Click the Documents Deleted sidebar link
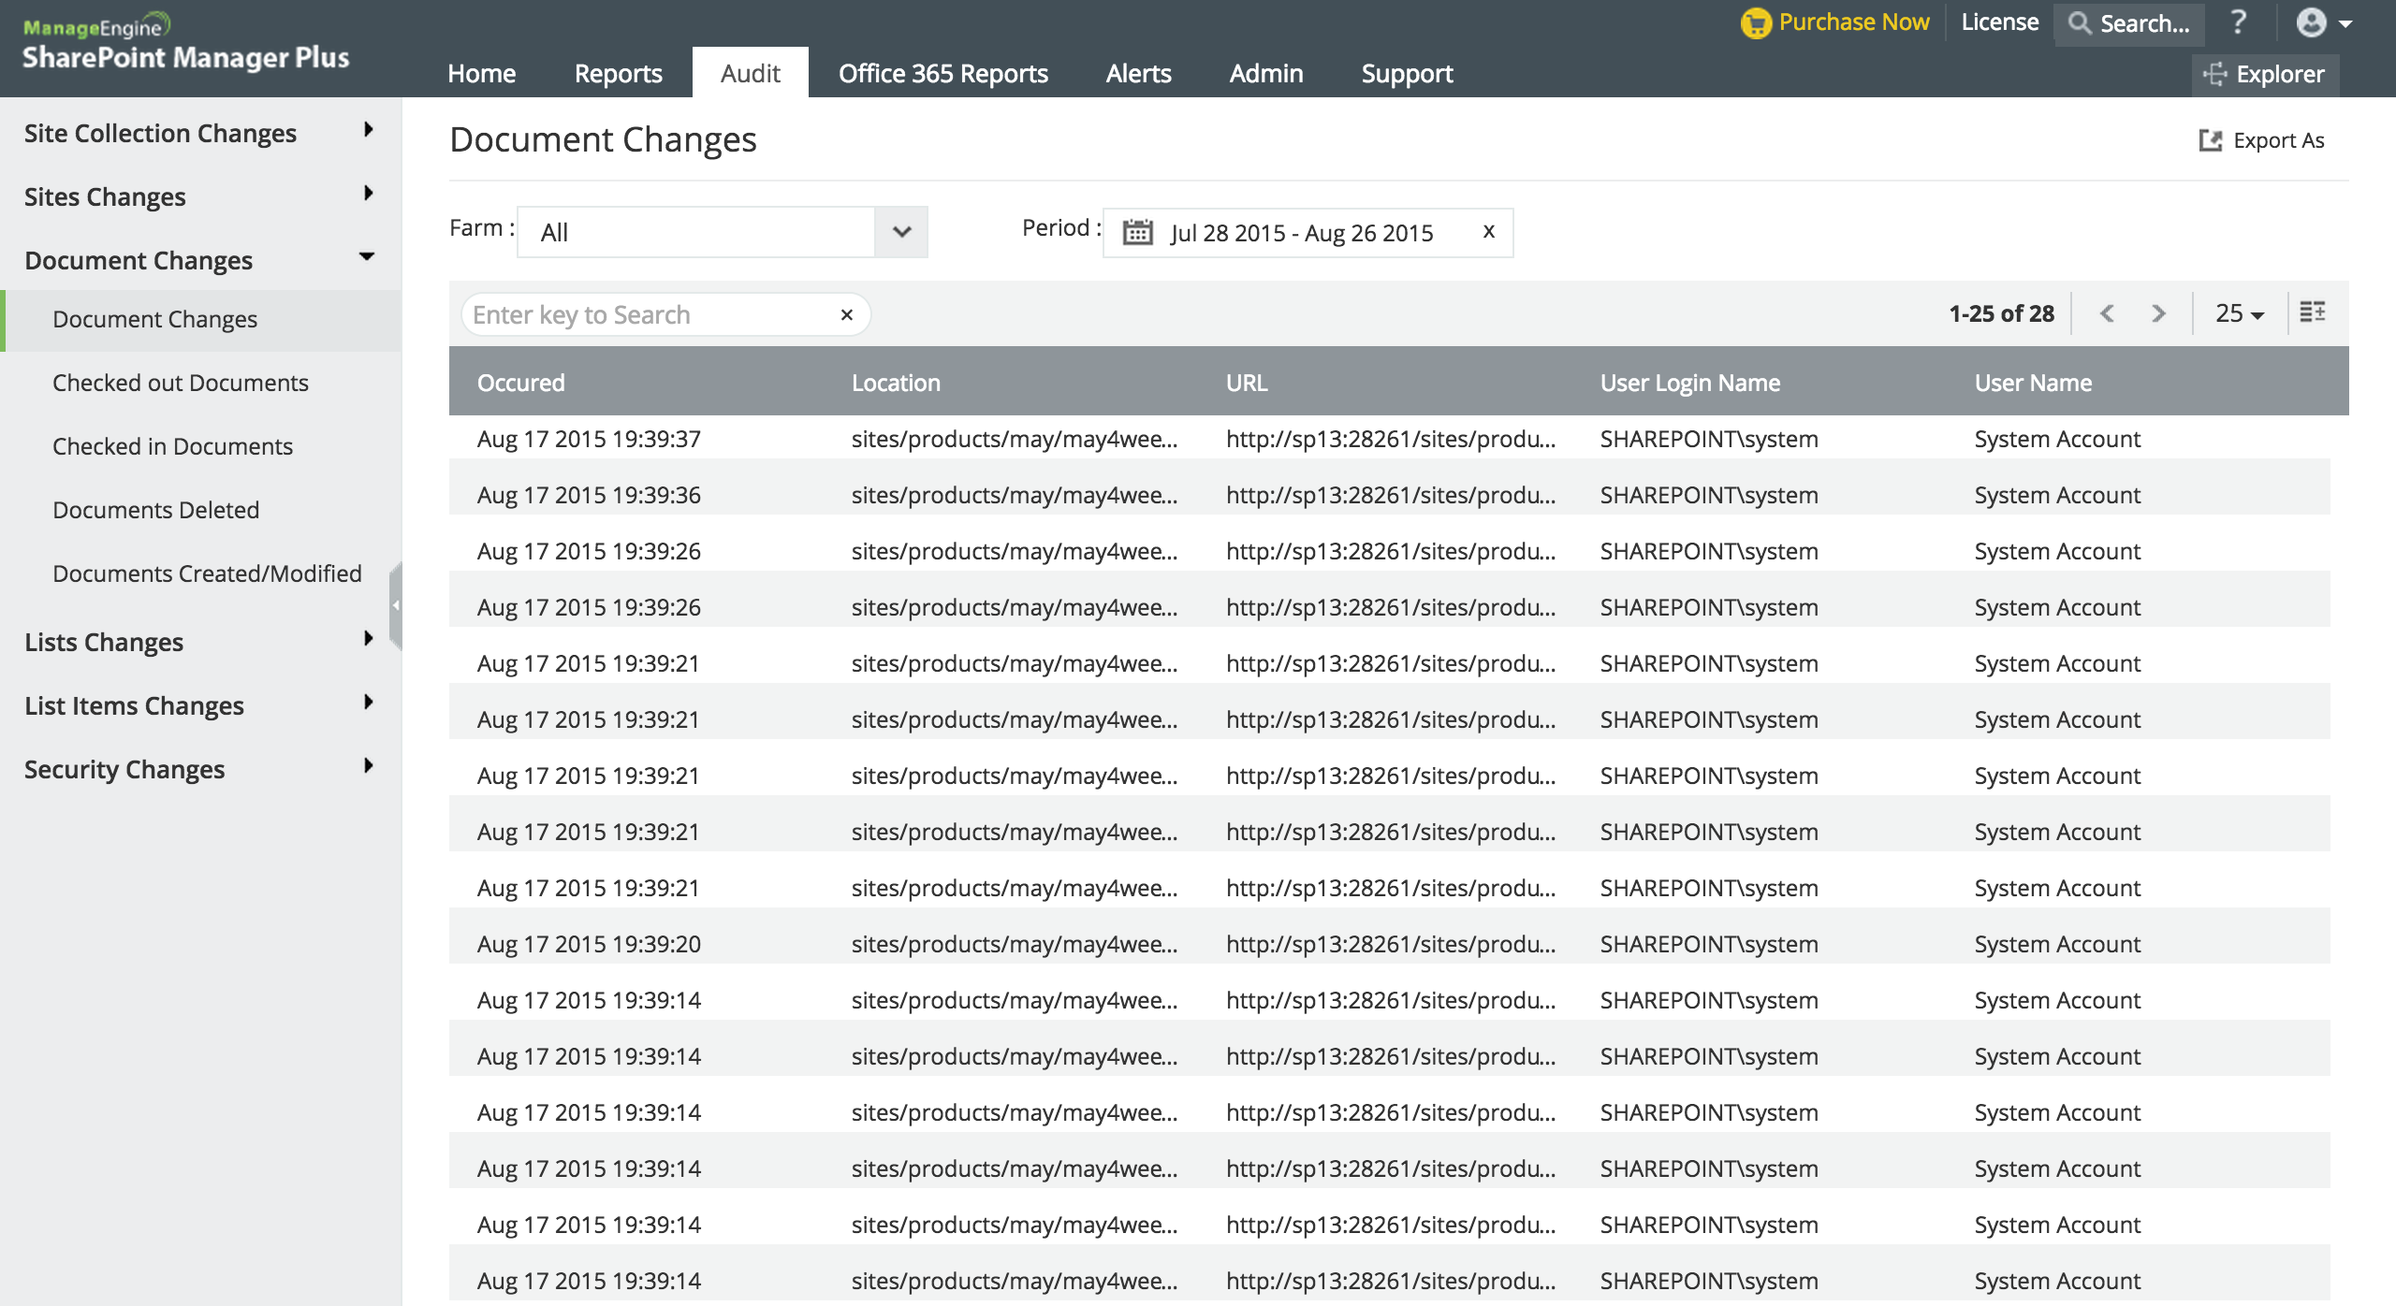Image resolution: width=2396 pixels, height=1306 pixels. (x=154, y=510)
